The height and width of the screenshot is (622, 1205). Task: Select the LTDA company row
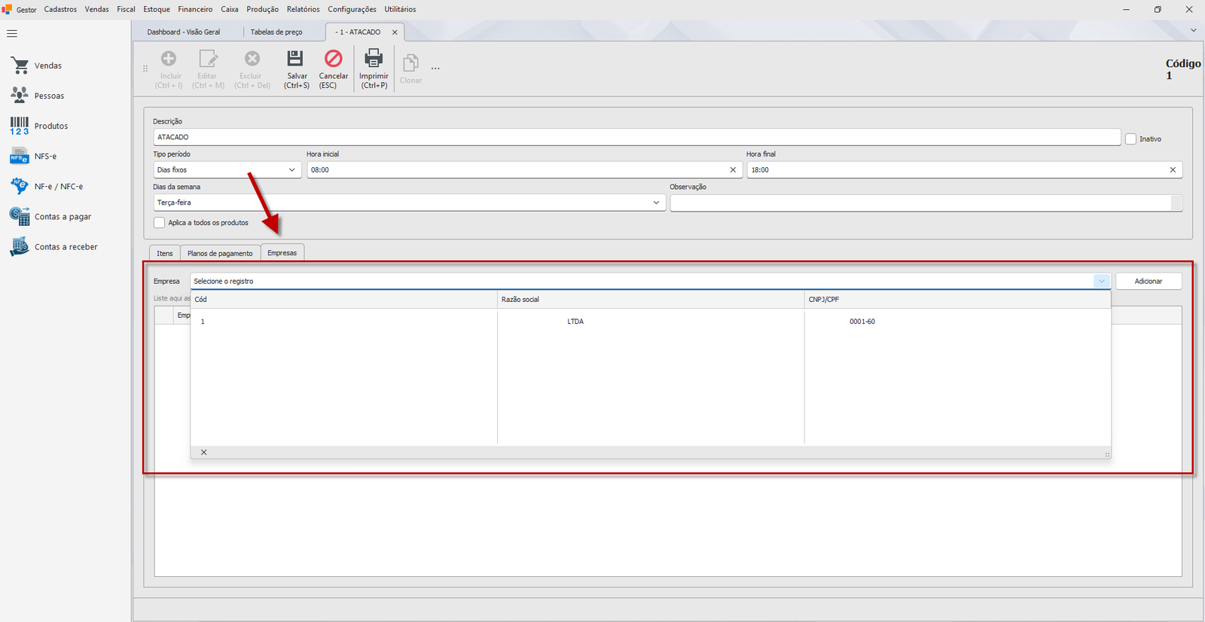(651, 322)
